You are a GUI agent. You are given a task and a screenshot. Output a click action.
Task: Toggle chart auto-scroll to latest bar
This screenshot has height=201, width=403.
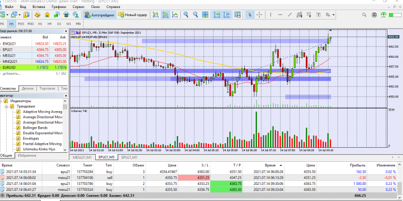(217, 15)
